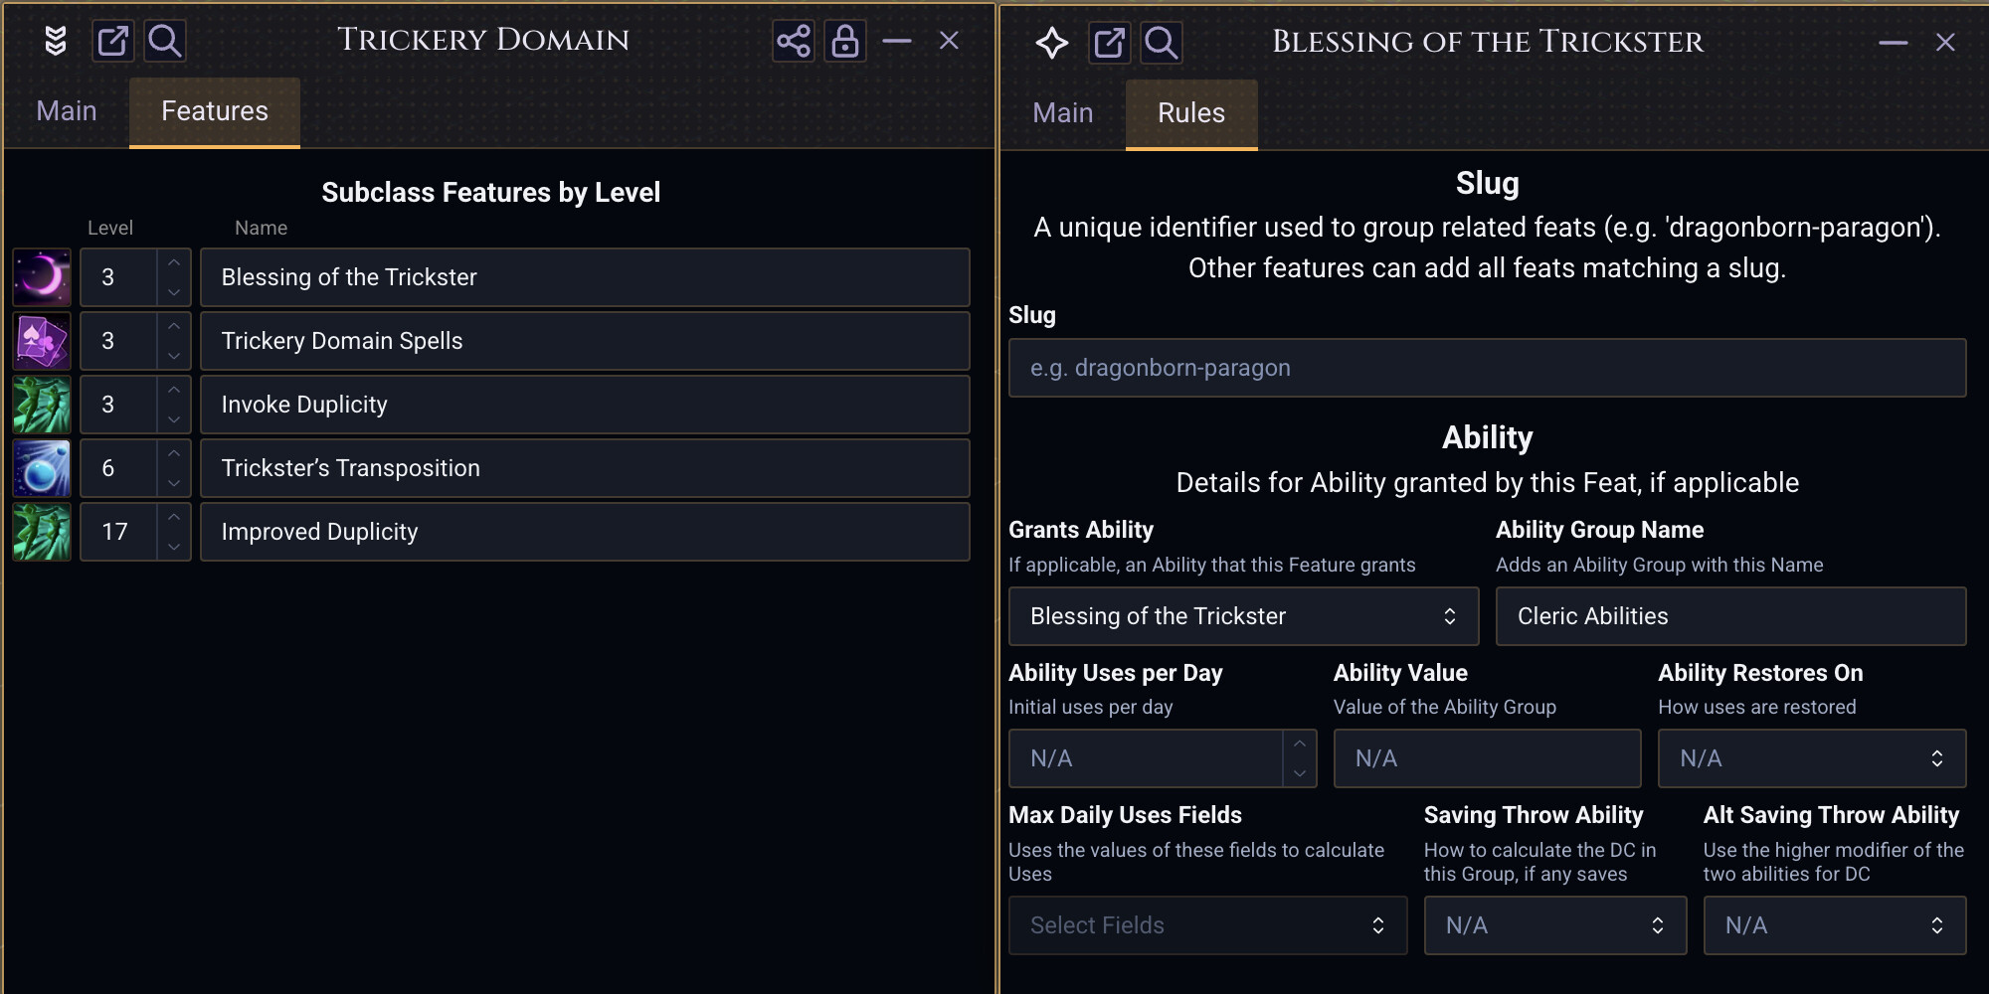The width and height of the screenshot is (1989, 994).
Task: Click the Trickery Domain Spells name field
Action: [585, 341]
